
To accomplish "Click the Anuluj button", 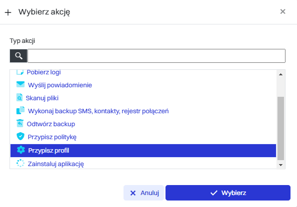I will (x=144, y=193).
